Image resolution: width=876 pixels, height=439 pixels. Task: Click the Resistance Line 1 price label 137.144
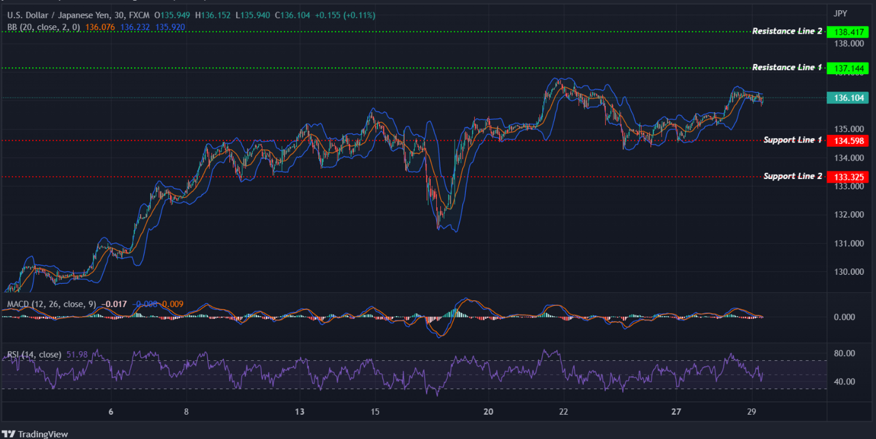coord(848,68)
